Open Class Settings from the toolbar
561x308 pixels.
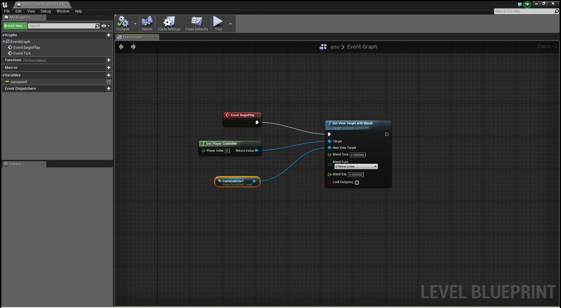point(169,24)
